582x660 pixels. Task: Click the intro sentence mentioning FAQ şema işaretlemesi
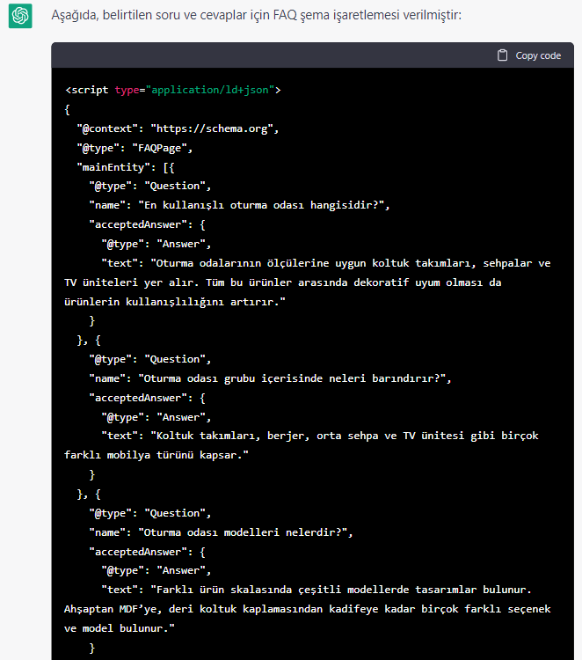coord(256,15)
